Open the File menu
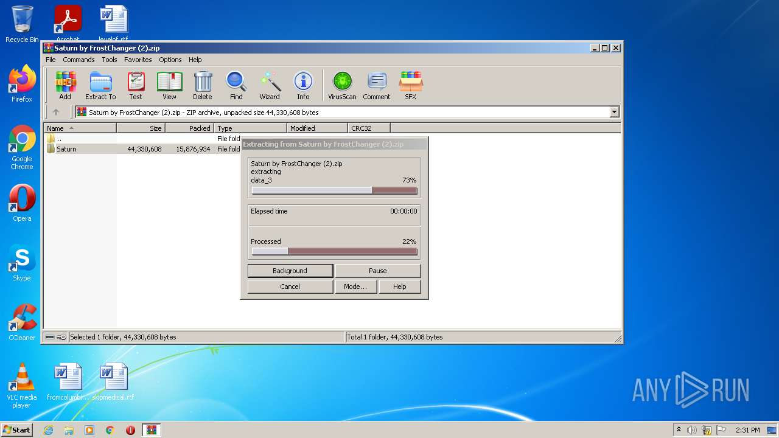Image resolution: width=779 pixels, height=438 pixels. pos(51,60)
